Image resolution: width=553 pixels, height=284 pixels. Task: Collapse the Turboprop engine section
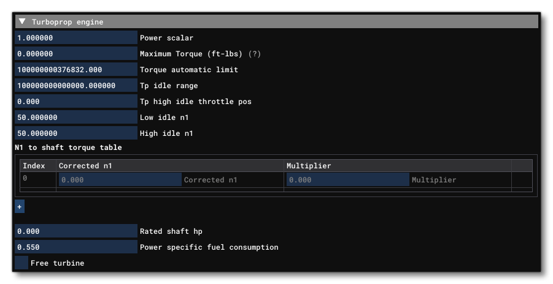click(23, 22)
